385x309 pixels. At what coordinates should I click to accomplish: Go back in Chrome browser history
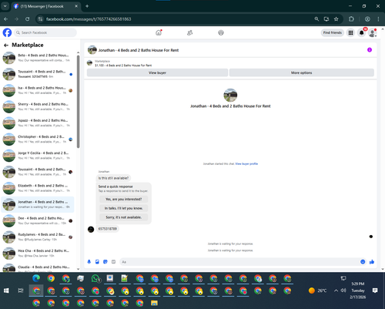(6, 19)
